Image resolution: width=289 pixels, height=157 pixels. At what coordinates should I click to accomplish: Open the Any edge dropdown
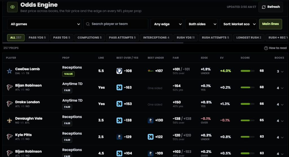point(167,24)
